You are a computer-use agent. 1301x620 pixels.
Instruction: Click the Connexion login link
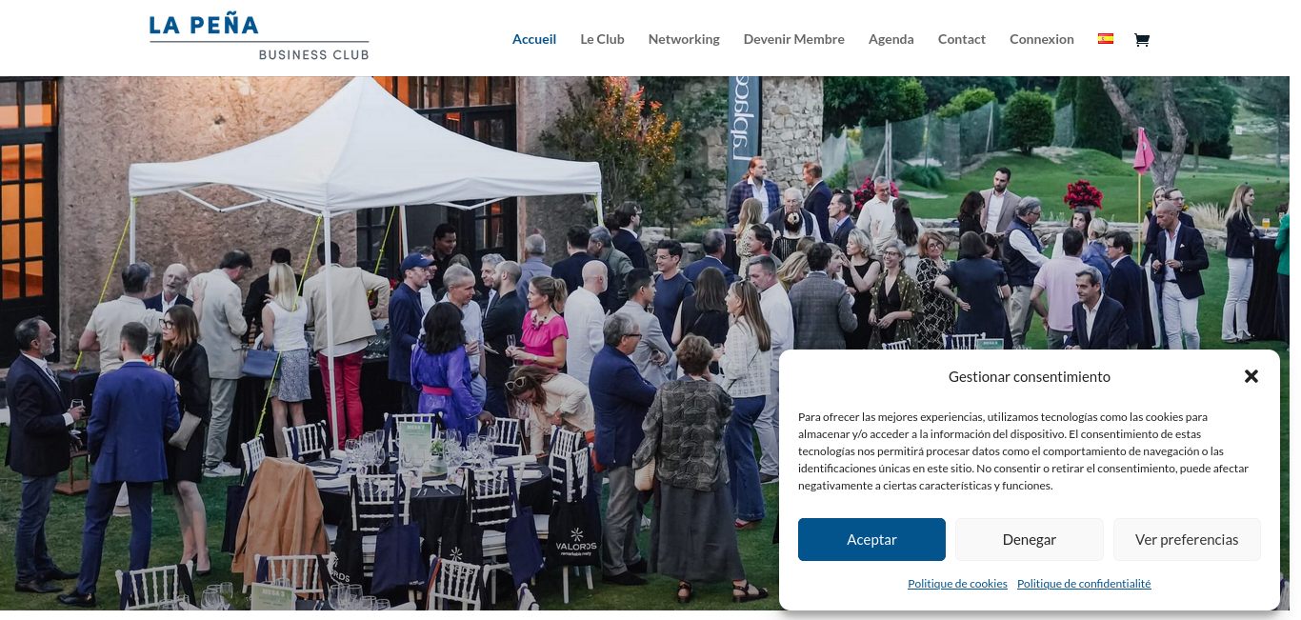(1042, 39)
